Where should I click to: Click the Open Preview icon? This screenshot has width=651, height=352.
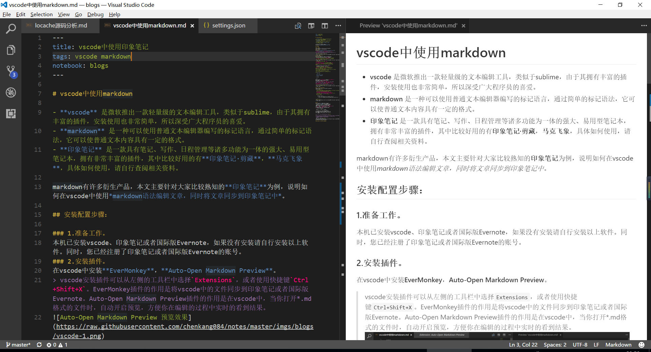[298, 26]
